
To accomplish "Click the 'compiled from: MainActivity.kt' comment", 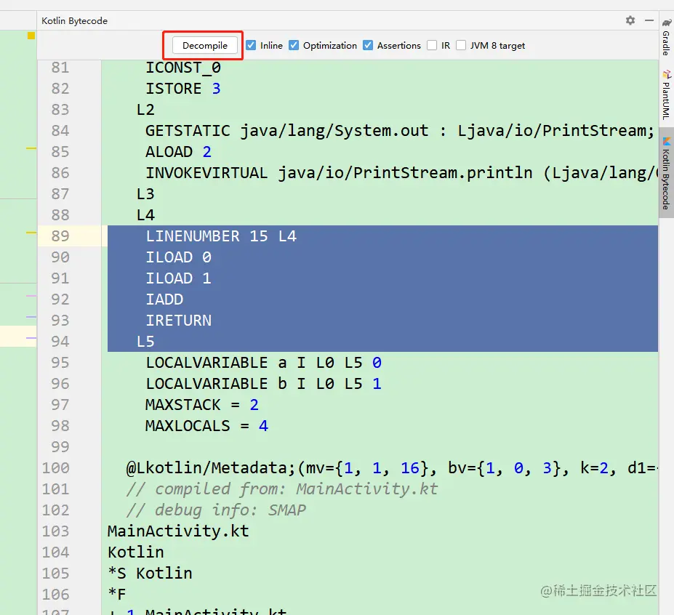I will tap(282, 489).
